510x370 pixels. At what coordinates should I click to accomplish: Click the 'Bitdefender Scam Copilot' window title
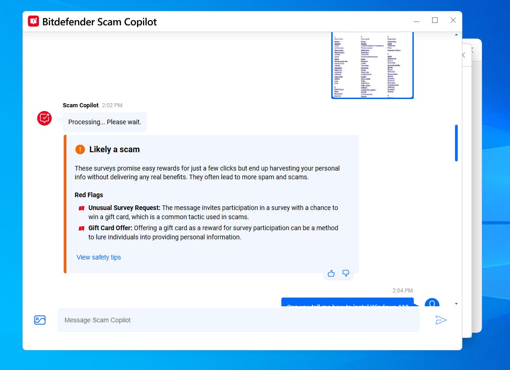[x=99, y=22]
